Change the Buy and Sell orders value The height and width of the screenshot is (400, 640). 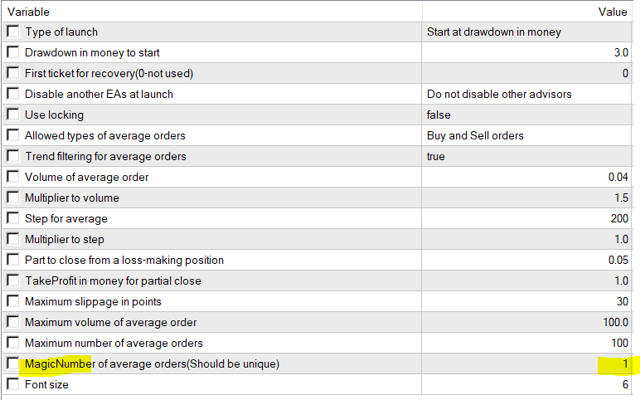[529, 136]
